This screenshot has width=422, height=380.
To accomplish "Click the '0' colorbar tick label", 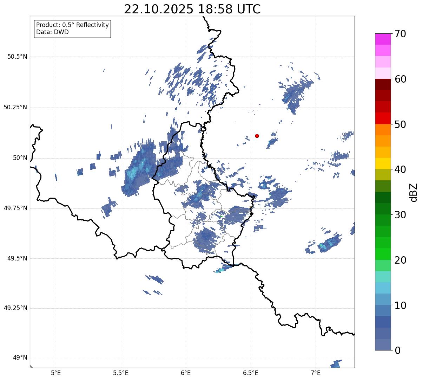I will click(397, 350).
